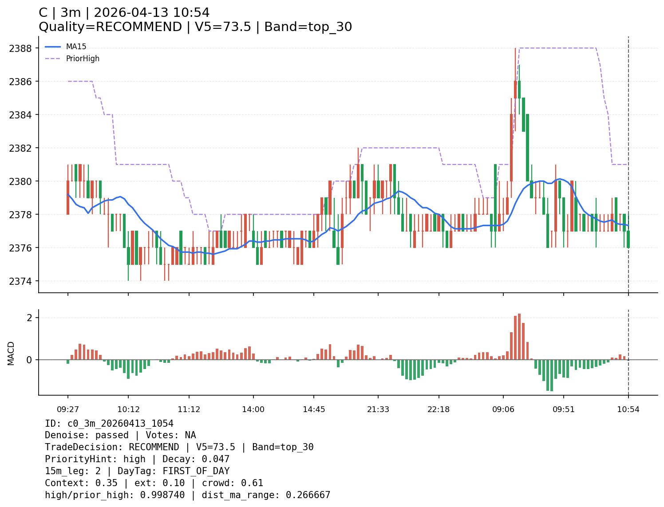Screen dimensions: 664x507
Task: Select the PriorHigh legend label
Action: (83, 59)
